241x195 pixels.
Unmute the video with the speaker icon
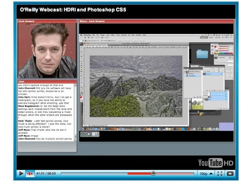[30, 173]
